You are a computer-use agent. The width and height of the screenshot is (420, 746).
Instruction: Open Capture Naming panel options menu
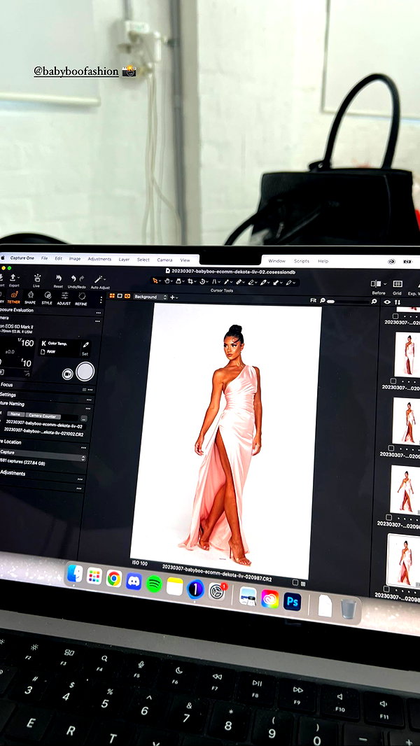click(x=88, y=409)
